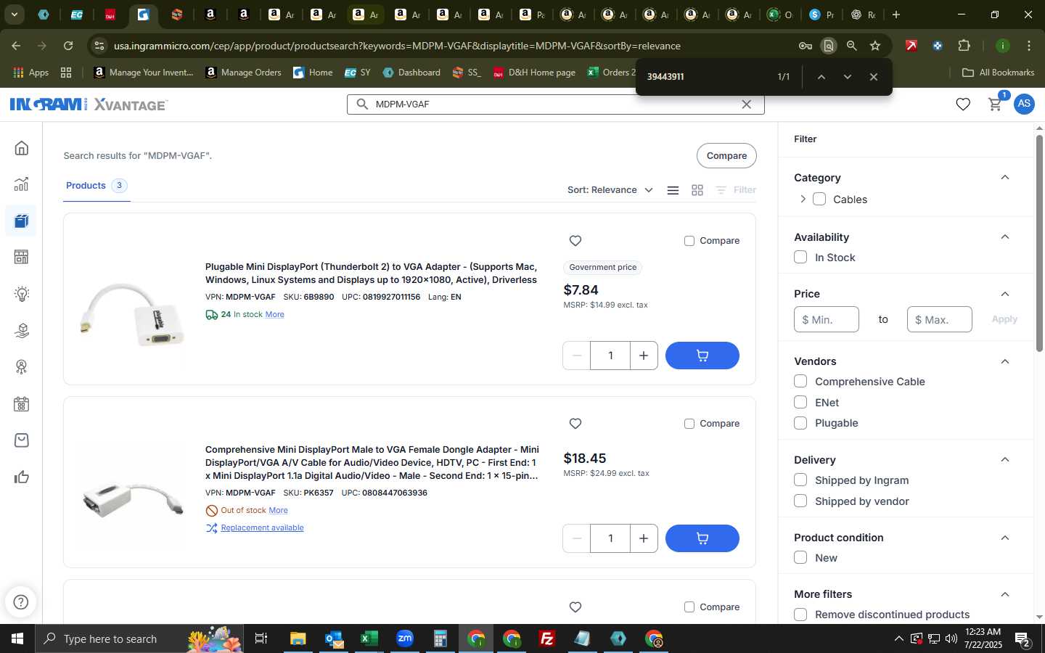
Task: Check the New product condition
Action: [x=800, y=557]
